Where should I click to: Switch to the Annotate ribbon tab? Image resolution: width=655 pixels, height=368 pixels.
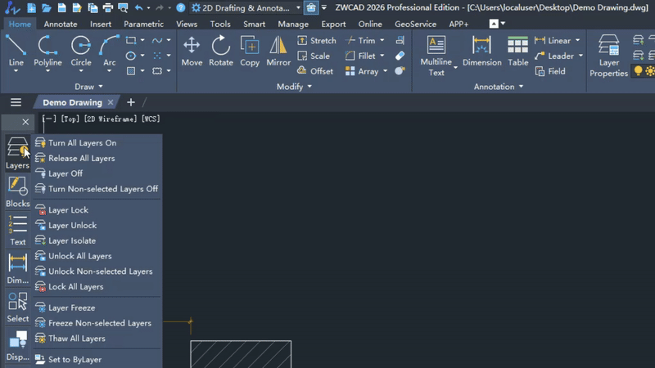[61, 25]
